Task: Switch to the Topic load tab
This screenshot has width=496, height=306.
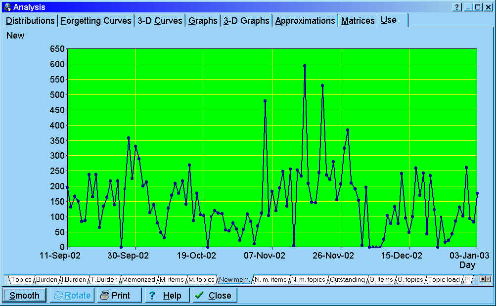Action: coord(444,280)
